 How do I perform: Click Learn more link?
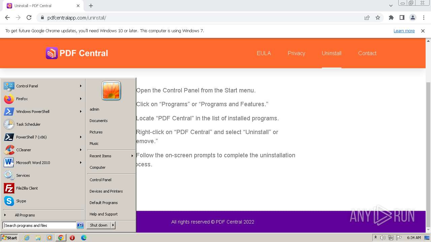404,31
